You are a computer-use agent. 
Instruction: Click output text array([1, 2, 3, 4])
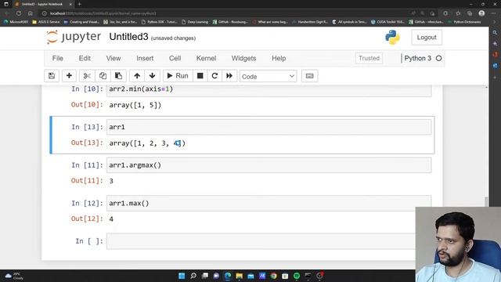(x=147, y=143)
